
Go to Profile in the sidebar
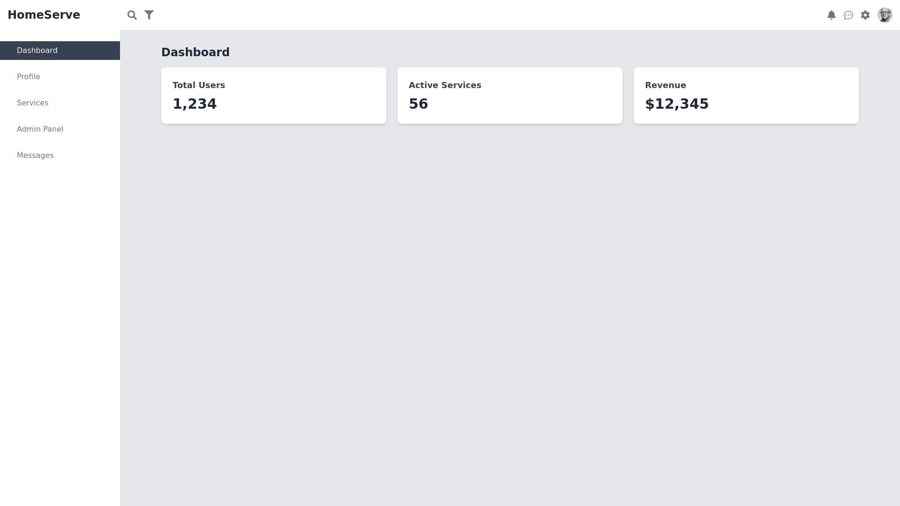(x=29, y=77)
